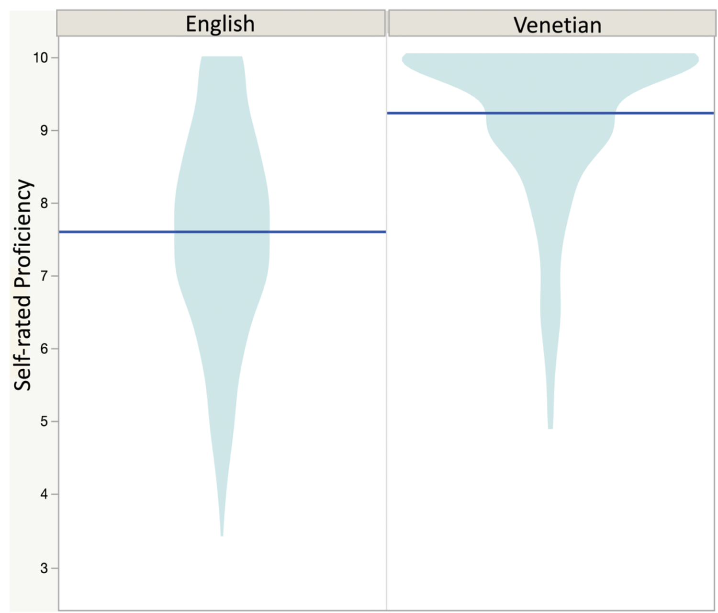Click the English panel header
This screenshot has height=613, width=718.
[221, 23]
